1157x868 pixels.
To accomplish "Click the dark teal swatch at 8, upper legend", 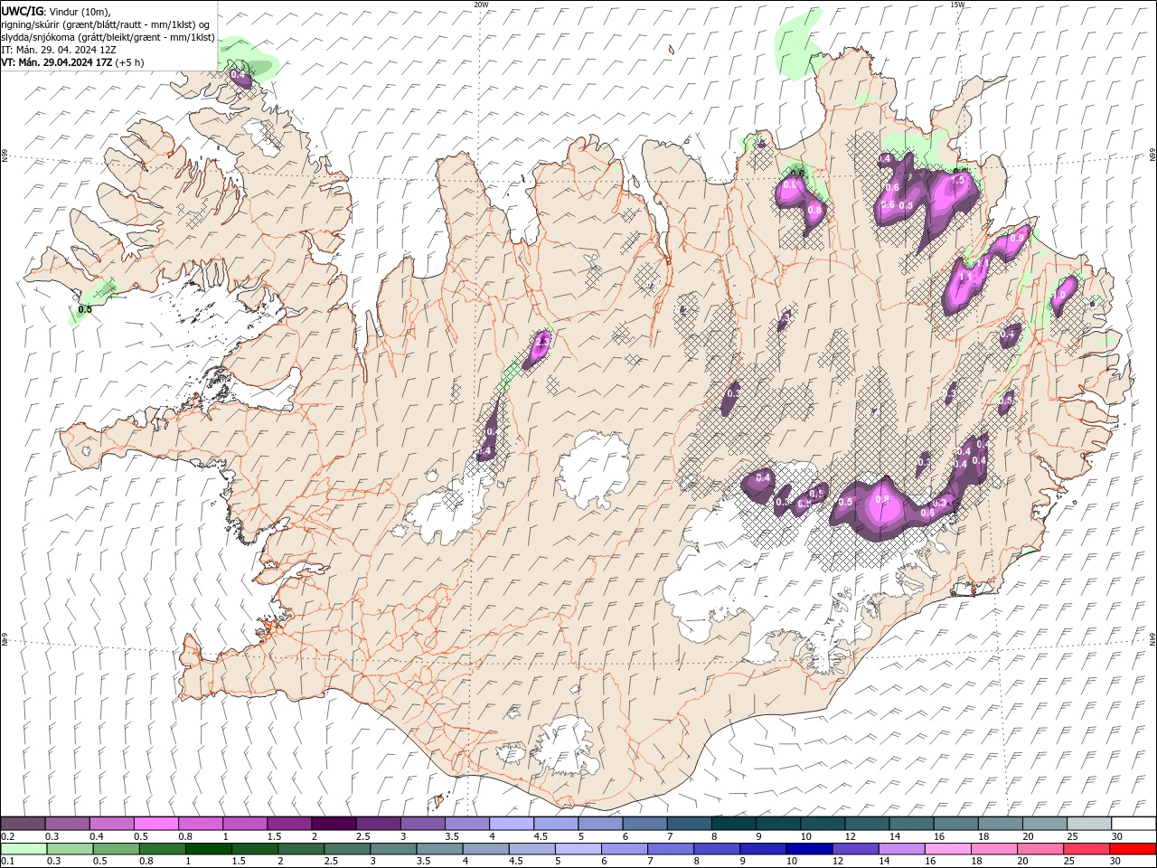I will tap(733, 824).
